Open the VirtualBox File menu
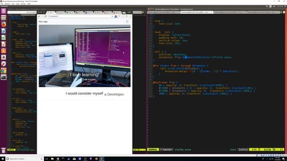The image size is (287, 161). [x=2, y=4]
